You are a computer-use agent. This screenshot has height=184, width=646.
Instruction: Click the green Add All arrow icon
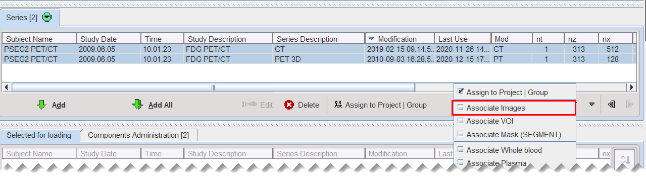pyautogui.click(x=137, y=105)
